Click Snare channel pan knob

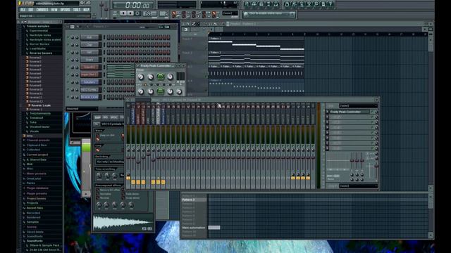point(73,60)
